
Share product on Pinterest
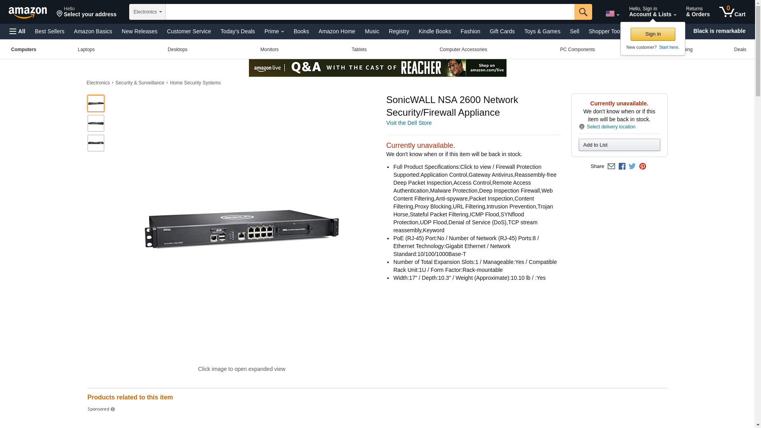coord(642,166)
